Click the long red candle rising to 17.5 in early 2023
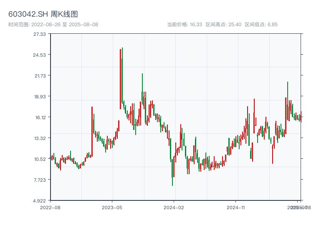 (x=92, y=132)
